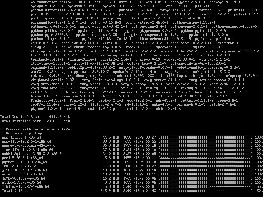This screenshot has height=197, width=263.
Task: Click the 'Total Installed Size: 2136.66 MiB' text
Action: tap(35, 121)
